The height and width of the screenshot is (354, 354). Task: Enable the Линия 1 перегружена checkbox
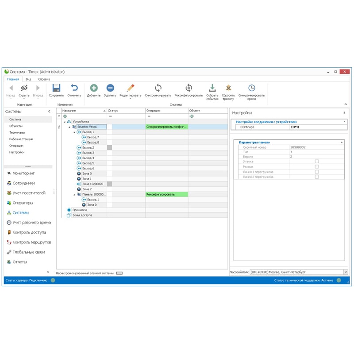[x=317, y=172]
